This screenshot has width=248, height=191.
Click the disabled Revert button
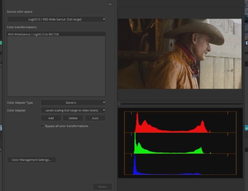pos(103,187)
